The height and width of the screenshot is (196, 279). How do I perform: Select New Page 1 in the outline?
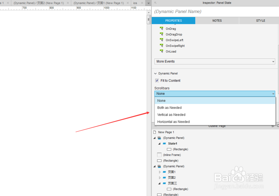pyautogui.click(x=166, y=132)
